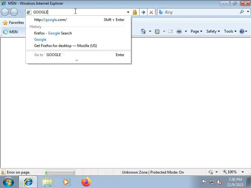The width and height of the screenshot is (251, 188).
Task: Click the page loading progress bar
Action: 60,172
